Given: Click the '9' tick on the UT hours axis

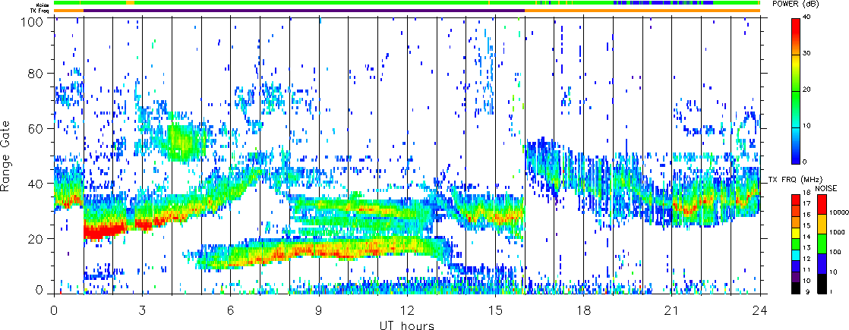Looking at the screenshot, I should point(319,310).
